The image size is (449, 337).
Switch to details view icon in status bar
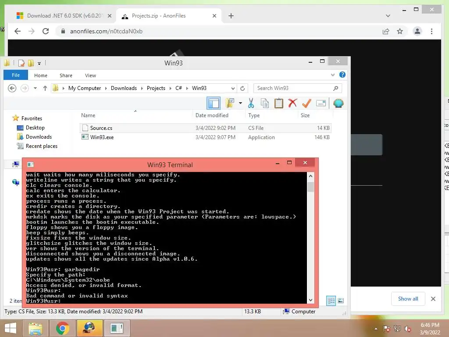tap(331, 301)
